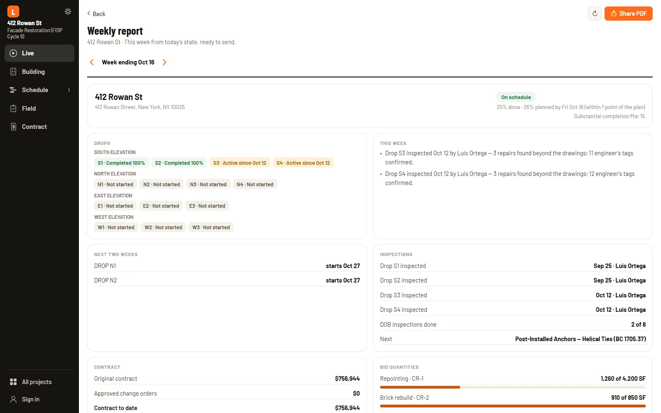Click Week ending Oct 16 label
Viewport: 661px width, 413px height.
pos(128,62)
